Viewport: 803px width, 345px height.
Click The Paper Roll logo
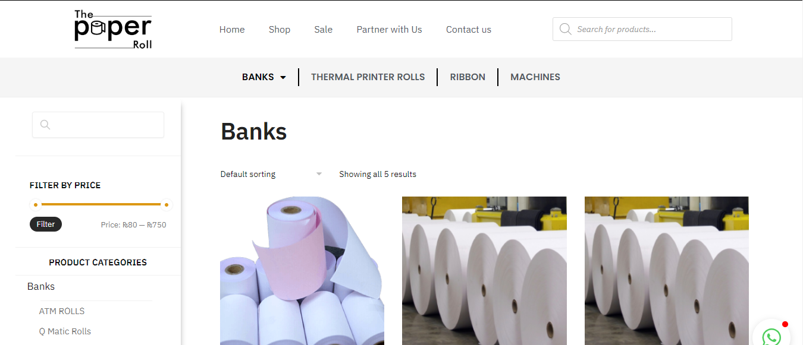[x=113, y=29]
